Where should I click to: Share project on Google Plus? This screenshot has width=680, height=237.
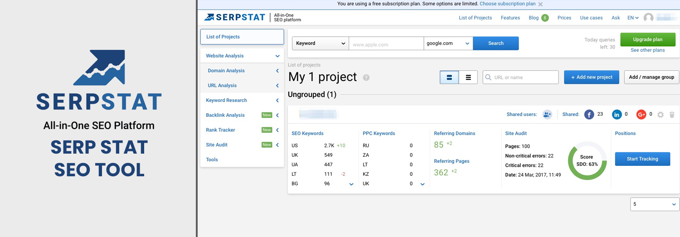(x=641, y=115)
